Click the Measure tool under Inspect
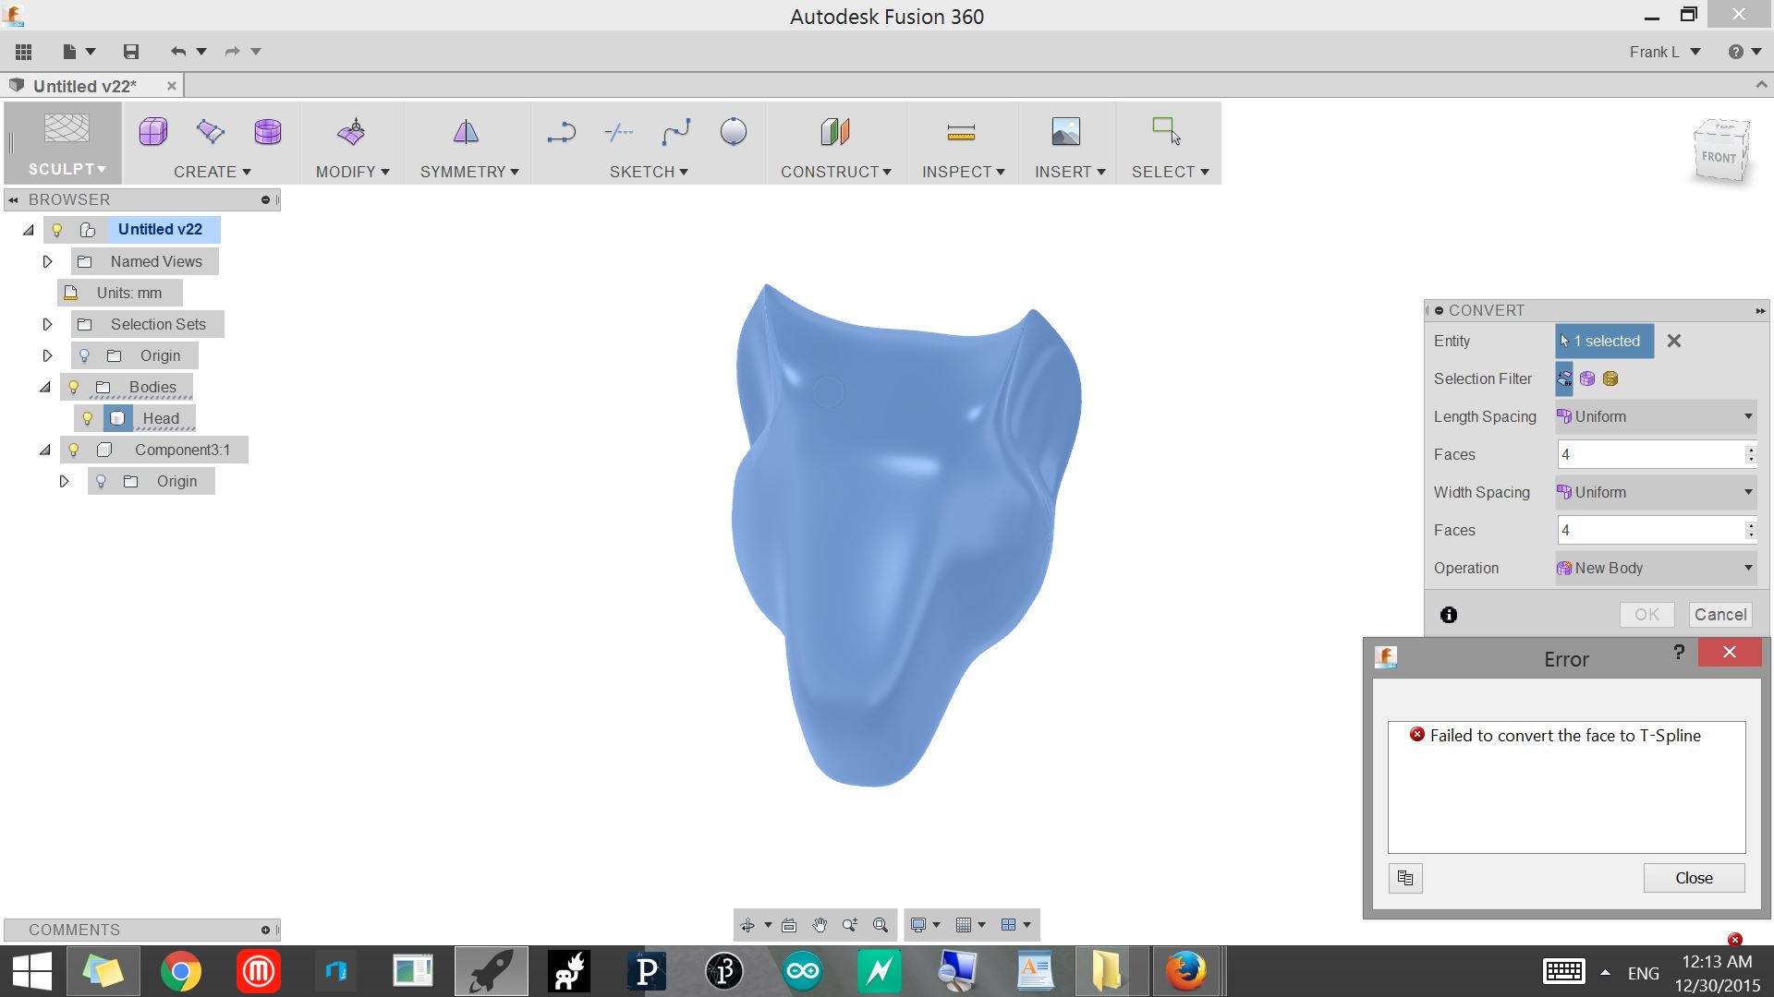The width and height of the screenshot is (1774, 997). click(961, 131)
